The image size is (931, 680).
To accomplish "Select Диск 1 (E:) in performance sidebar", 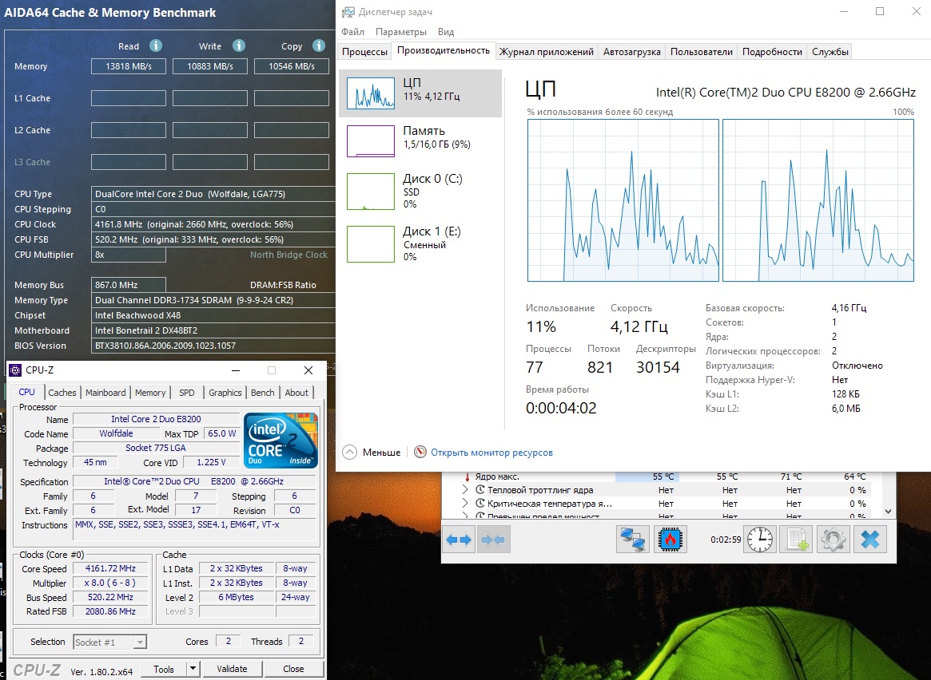I will tap(420, 243).
